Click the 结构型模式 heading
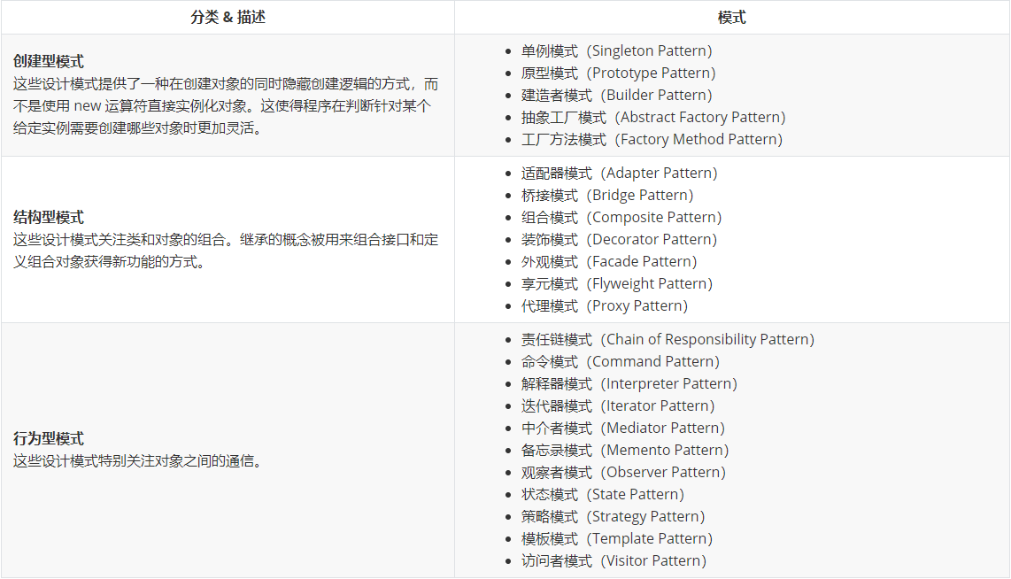This screenshot has width=1011, height=579. coord(49,218)
